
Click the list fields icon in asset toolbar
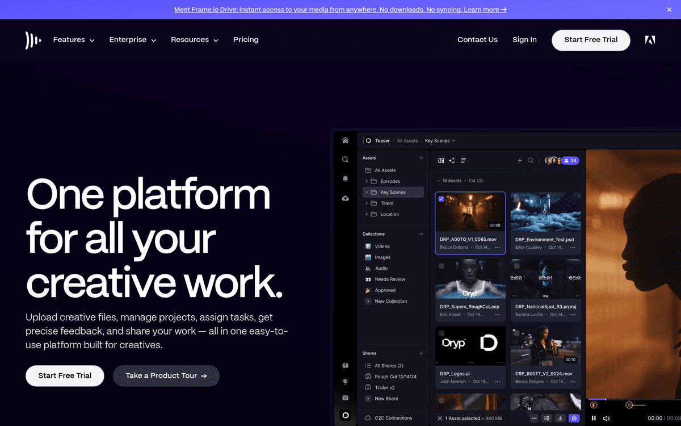coord(464,161)
